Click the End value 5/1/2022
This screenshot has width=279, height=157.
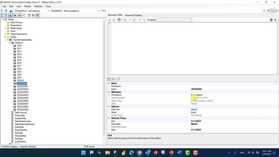point(196,121)
